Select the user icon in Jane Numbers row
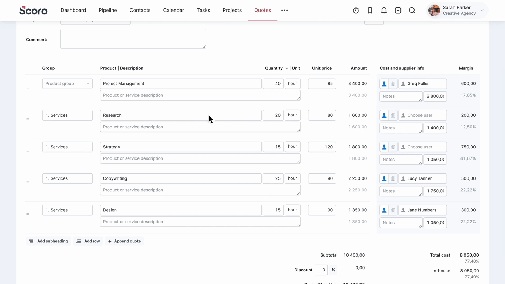The height and width of the screenshot is (284, 505). click(384, 210)
